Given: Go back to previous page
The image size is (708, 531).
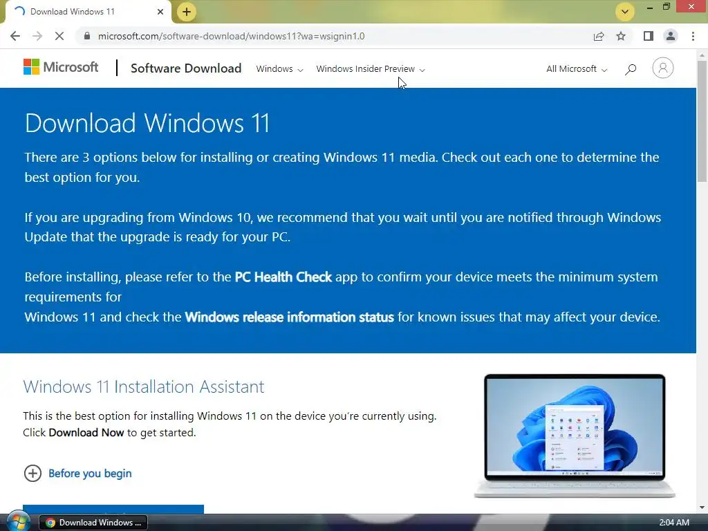Looking at the screenshot, I should coord(15,36).
